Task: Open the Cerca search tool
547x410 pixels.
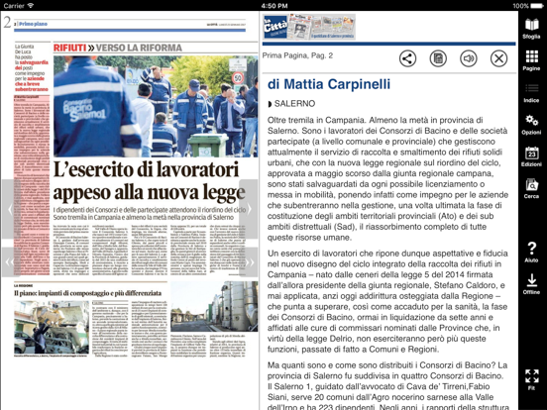Action: coord(531,188)
